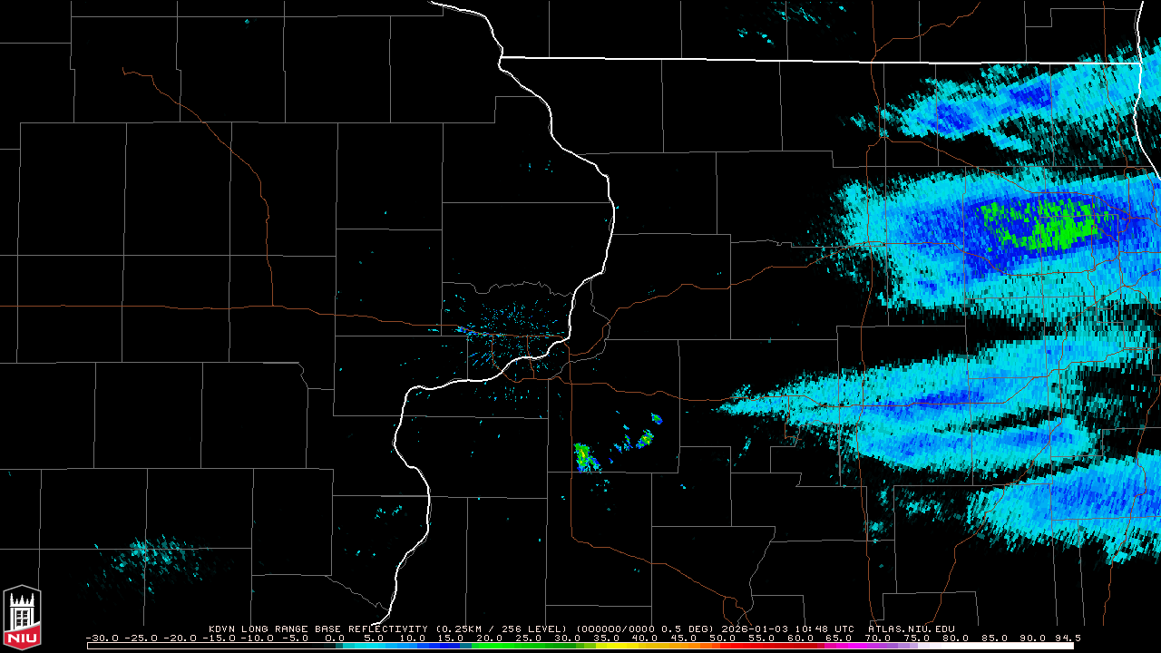
Task: Click the NIU castle logo
Action: (x=22, y=619)
